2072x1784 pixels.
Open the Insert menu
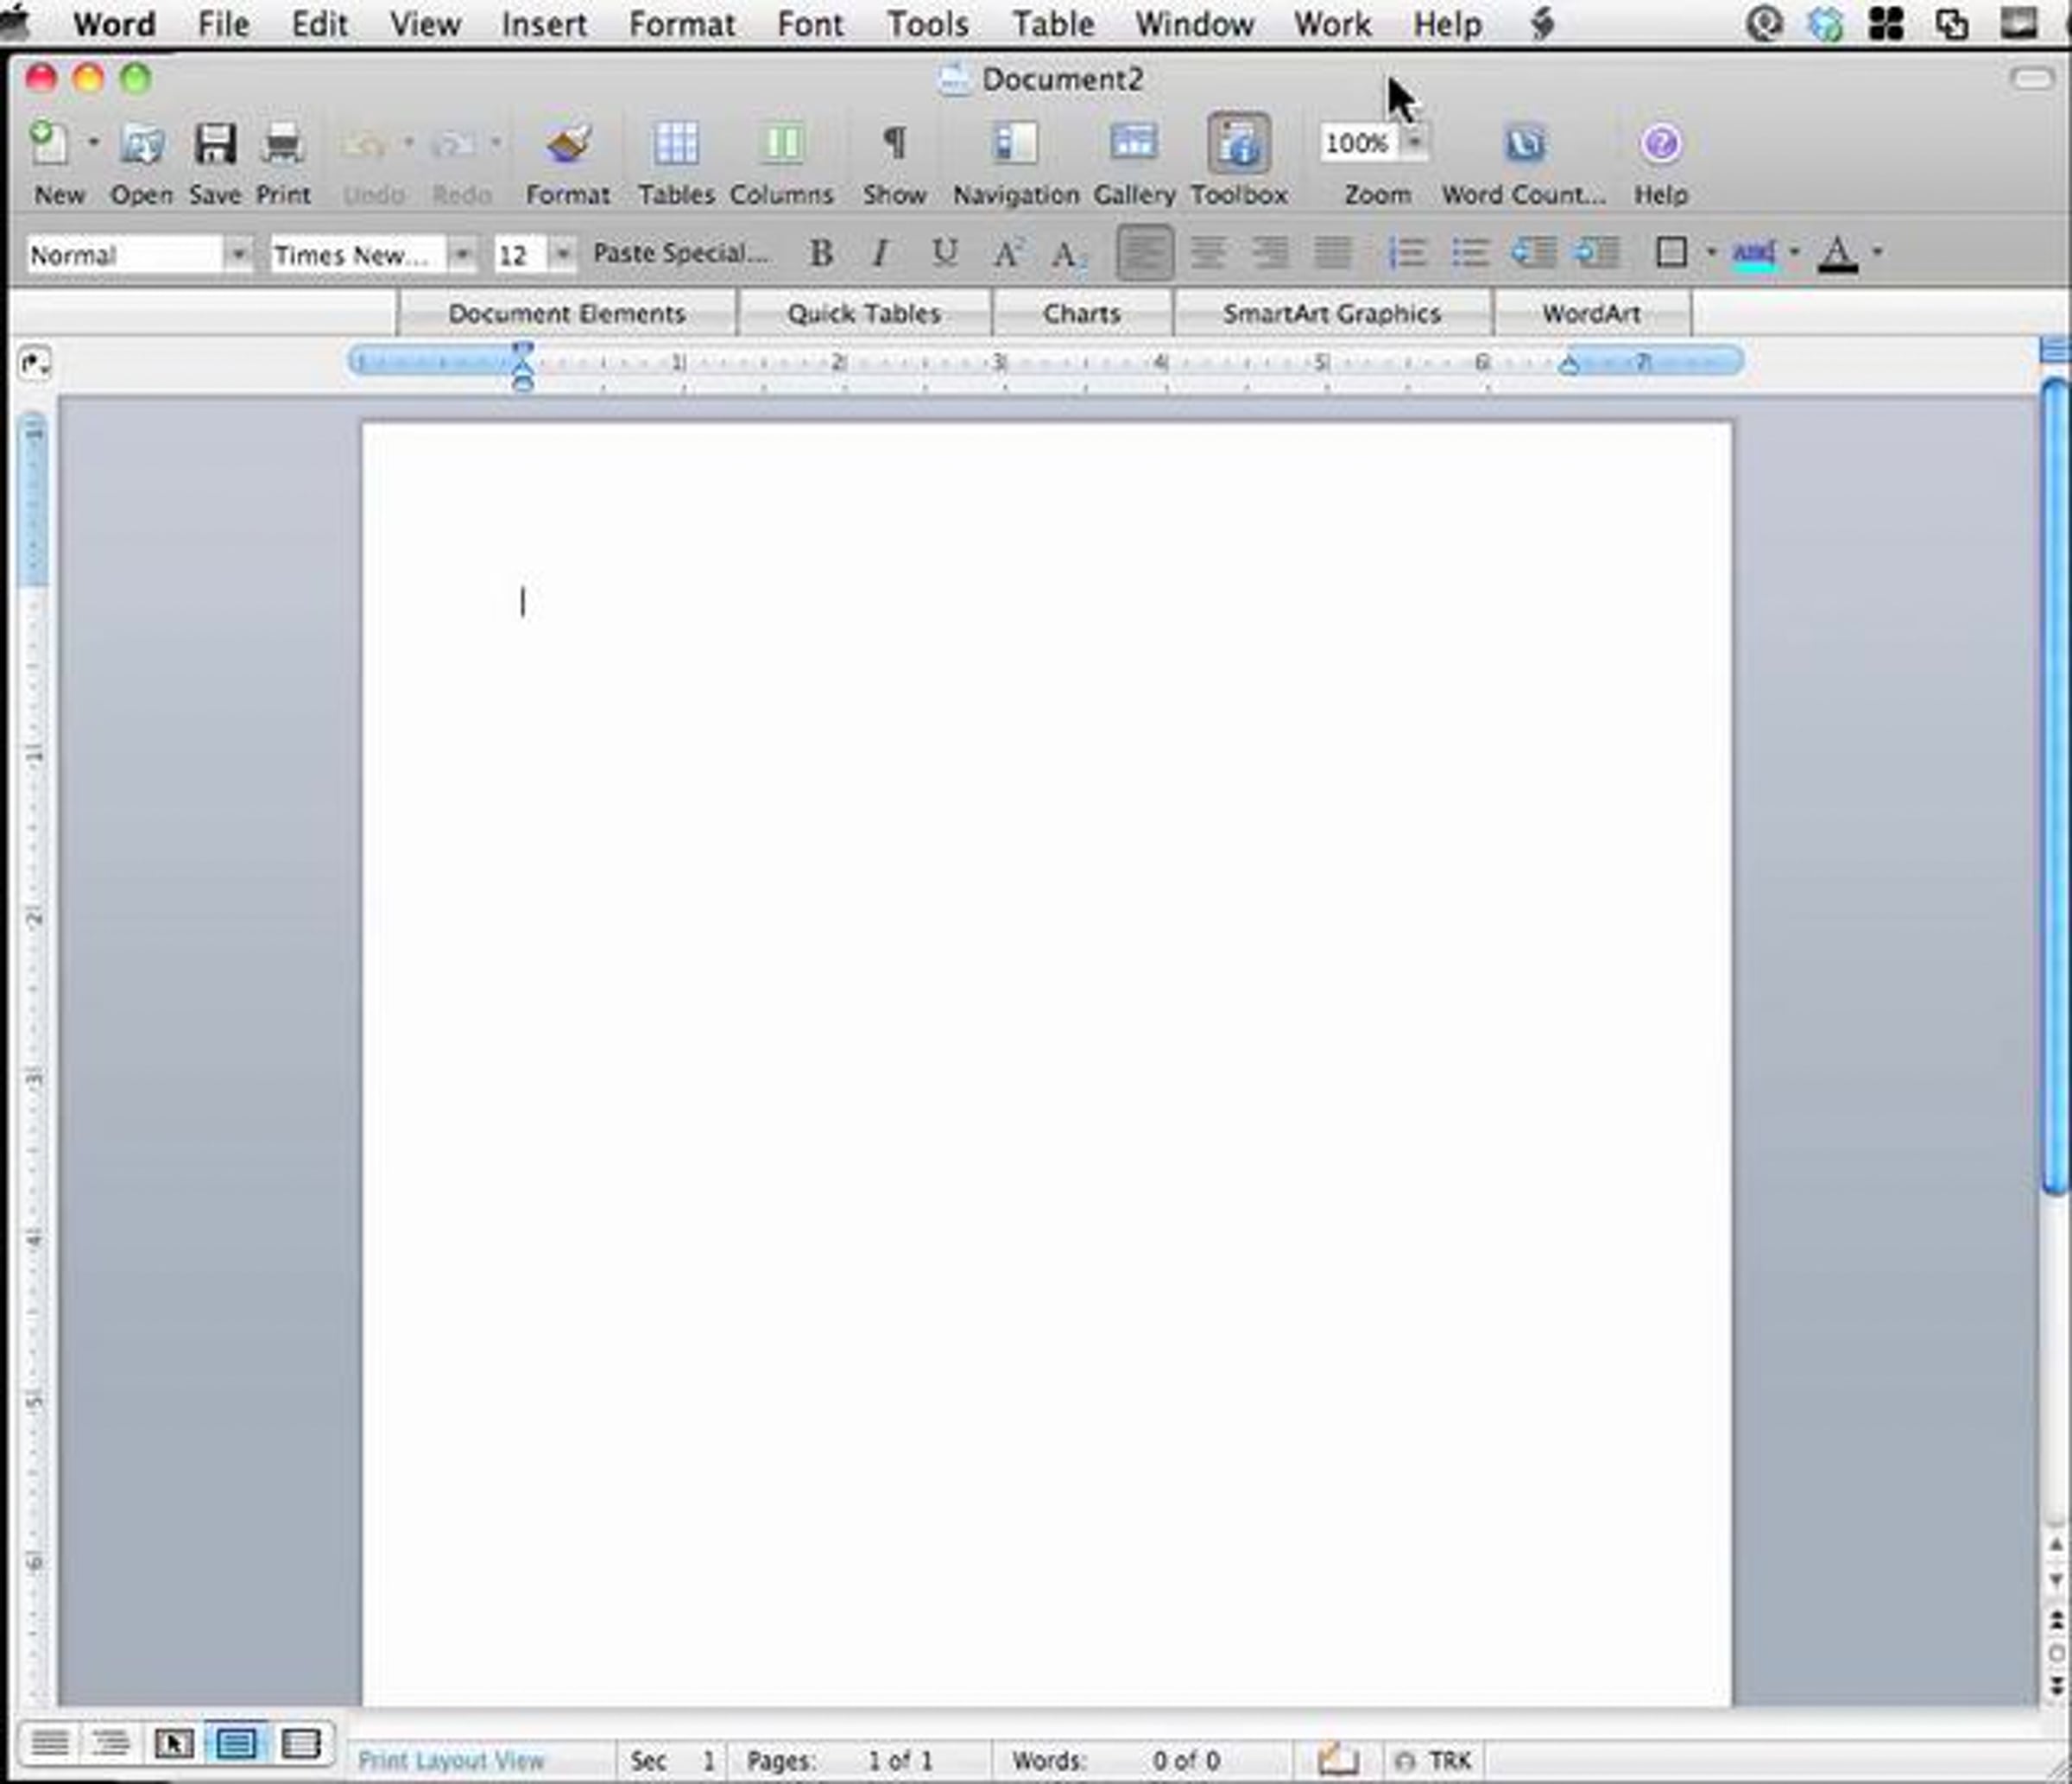point(543,24)
